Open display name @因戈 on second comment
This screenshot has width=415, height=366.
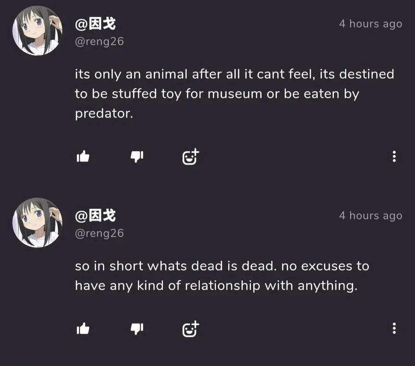95,216
